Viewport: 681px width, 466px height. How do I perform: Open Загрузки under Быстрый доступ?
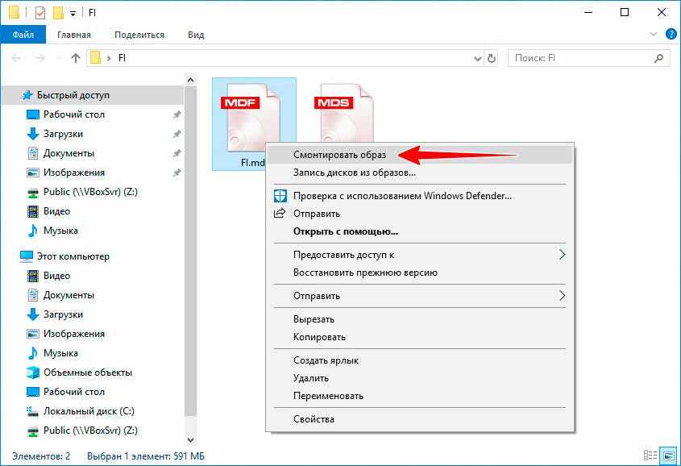[x=63, y=134]
